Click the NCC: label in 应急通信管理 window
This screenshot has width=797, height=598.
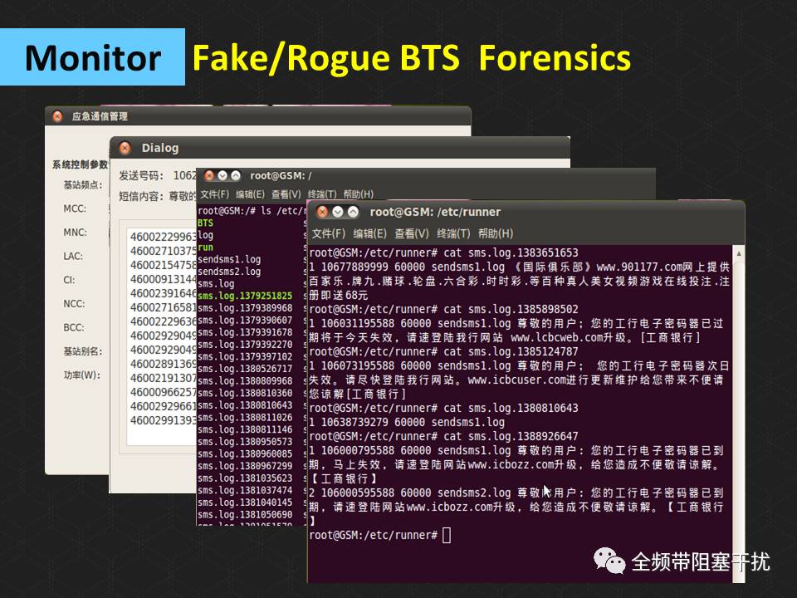pyautogui.click(x=74, y=304)
